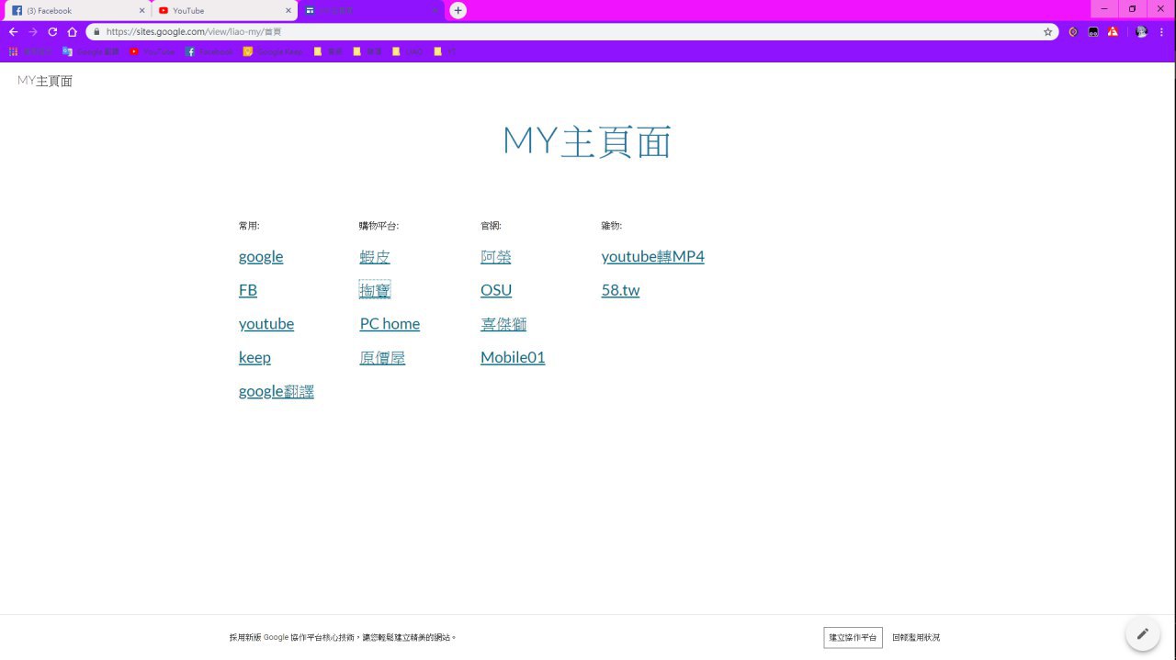The width and height of the screenshot is (1176, 660).
Task: Restore down the Chrome window
Action: pos(1132,8)
